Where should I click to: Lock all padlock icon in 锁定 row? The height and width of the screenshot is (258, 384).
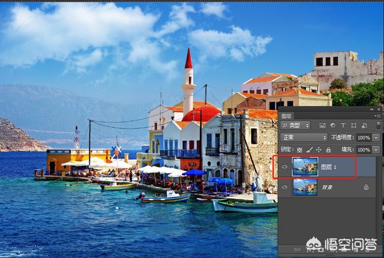(x=328, y=150)
